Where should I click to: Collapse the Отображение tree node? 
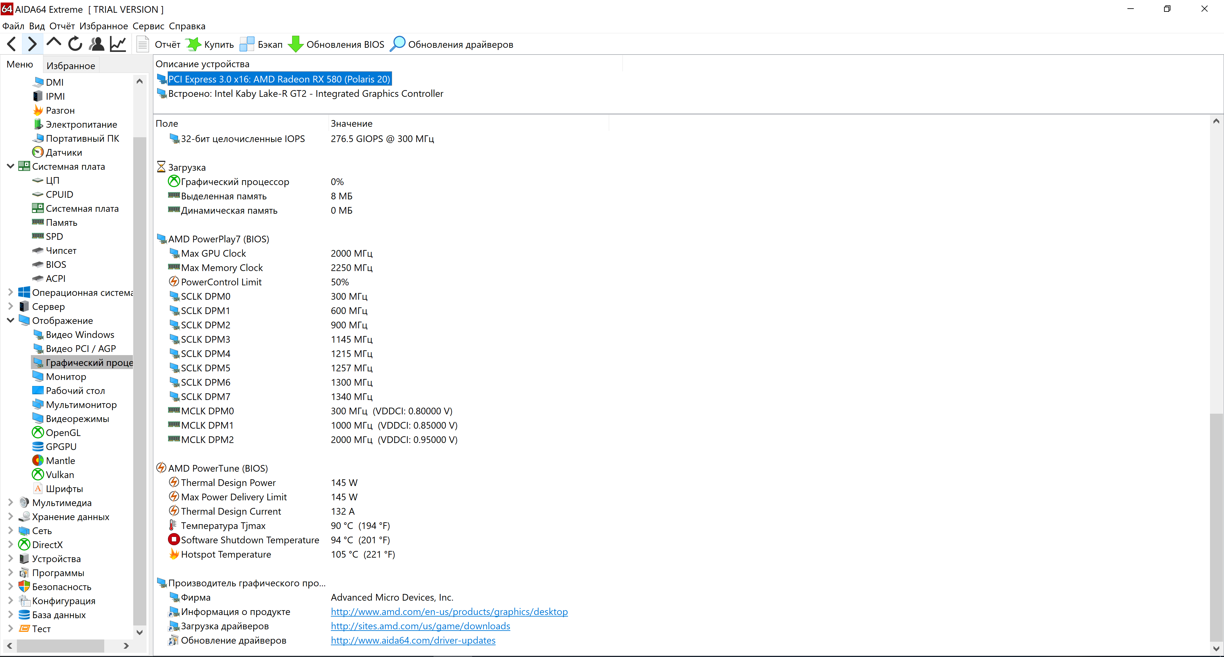tap(11, 320)
